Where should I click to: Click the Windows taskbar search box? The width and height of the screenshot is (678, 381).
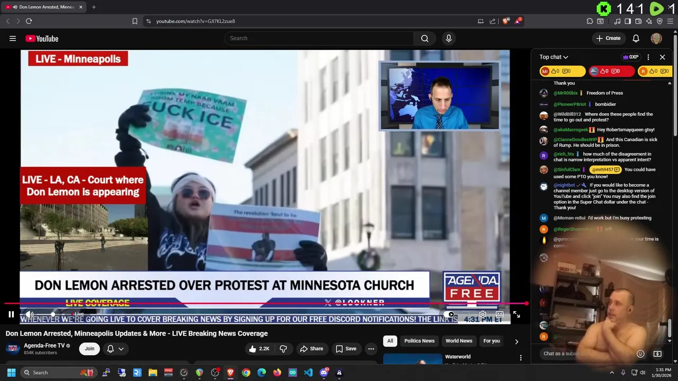58,373
